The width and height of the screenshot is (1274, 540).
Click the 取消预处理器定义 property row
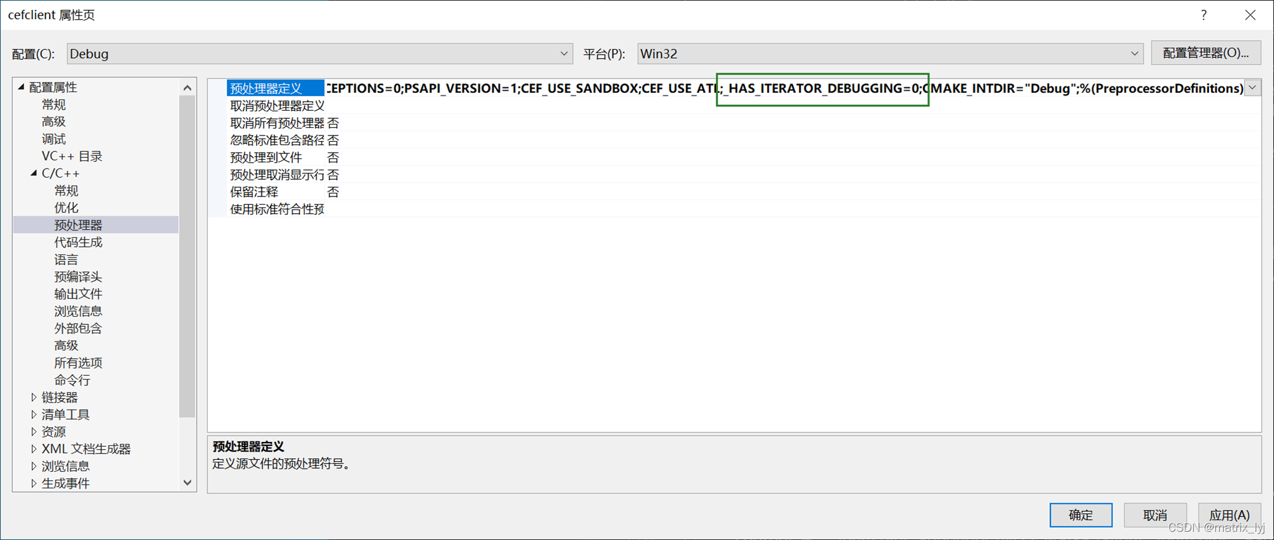point(743,105)
